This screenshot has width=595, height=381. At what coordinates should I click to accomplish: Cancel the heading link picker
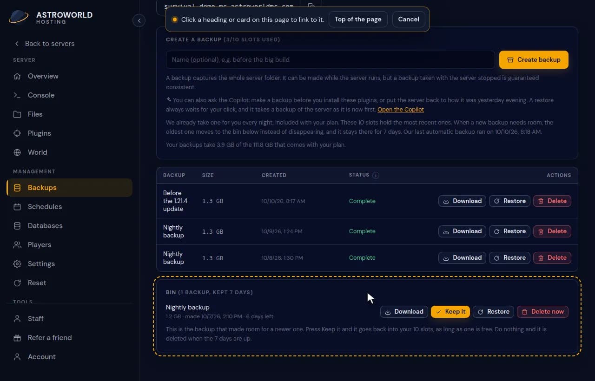click(x=409, y=19)
